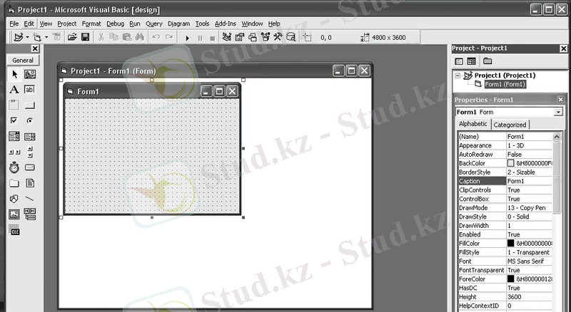Open Data View Window from toolbar

[x=290, y=37]
